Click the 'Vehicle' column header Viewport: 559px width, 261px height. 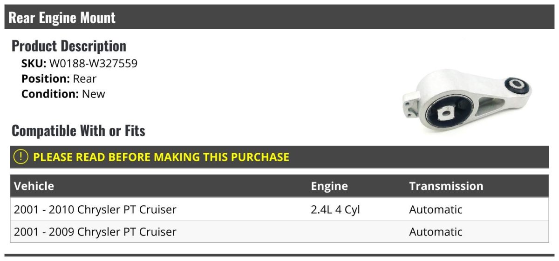pyautogui.click(x=34, y=186)
